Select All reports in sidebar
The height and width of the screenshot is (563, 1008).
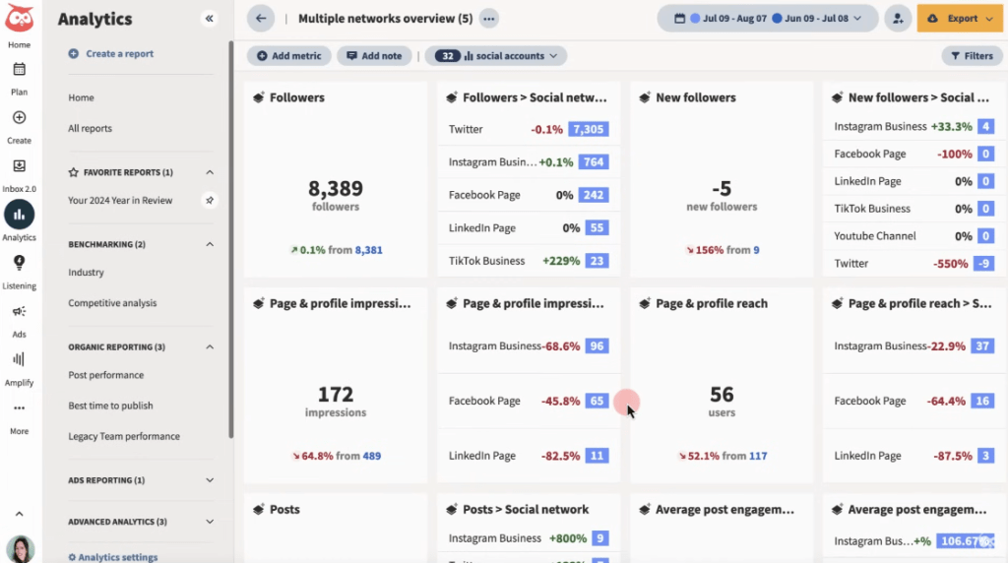click(x=90, y=129)
